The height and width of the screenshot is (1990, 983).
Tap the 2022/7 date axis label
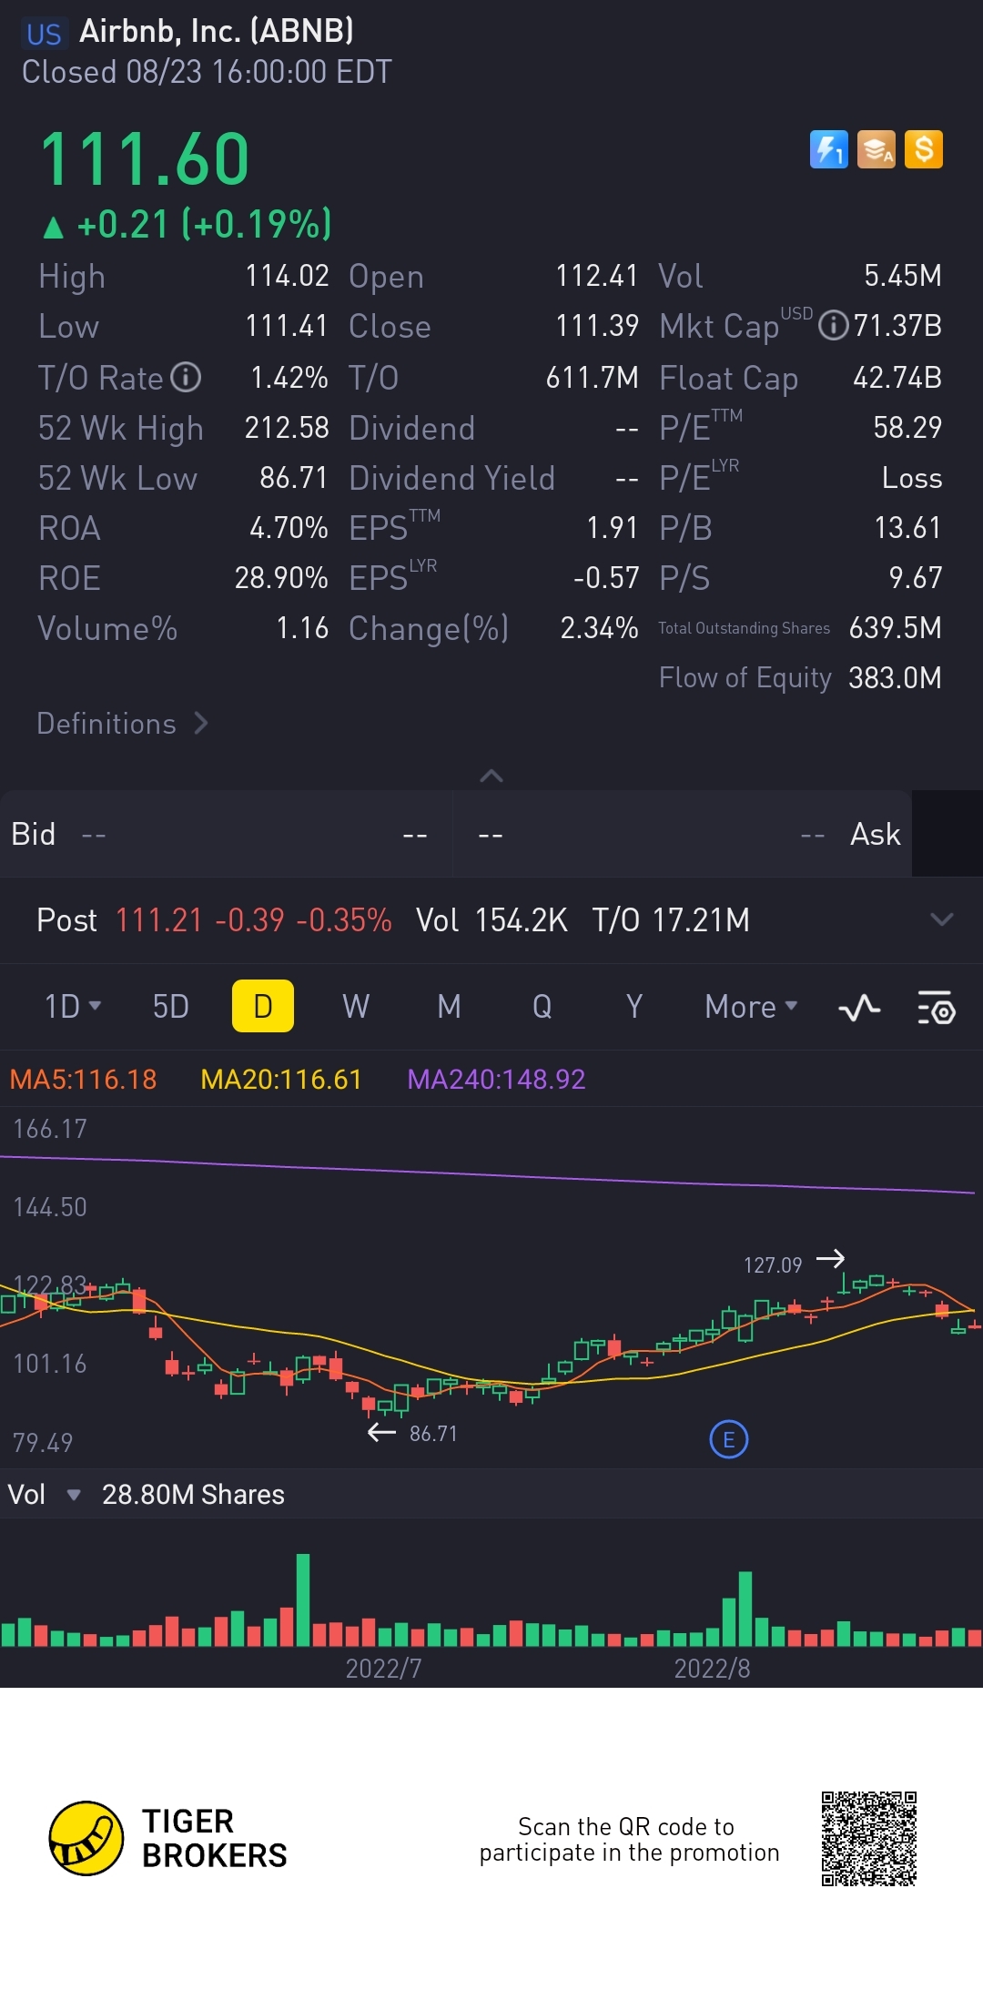(x=383, y=1669)
